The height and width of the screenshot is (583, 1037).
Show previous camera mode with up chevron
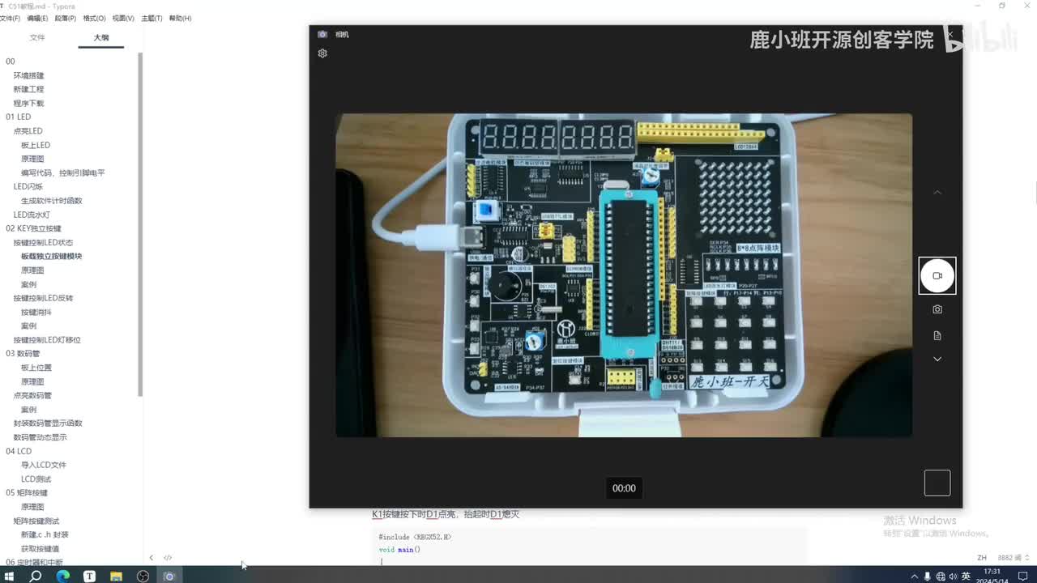click(x=937, y=193)
